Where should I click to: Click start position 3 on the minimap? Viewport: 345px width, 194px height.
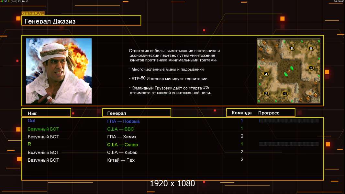pos(311,68)
